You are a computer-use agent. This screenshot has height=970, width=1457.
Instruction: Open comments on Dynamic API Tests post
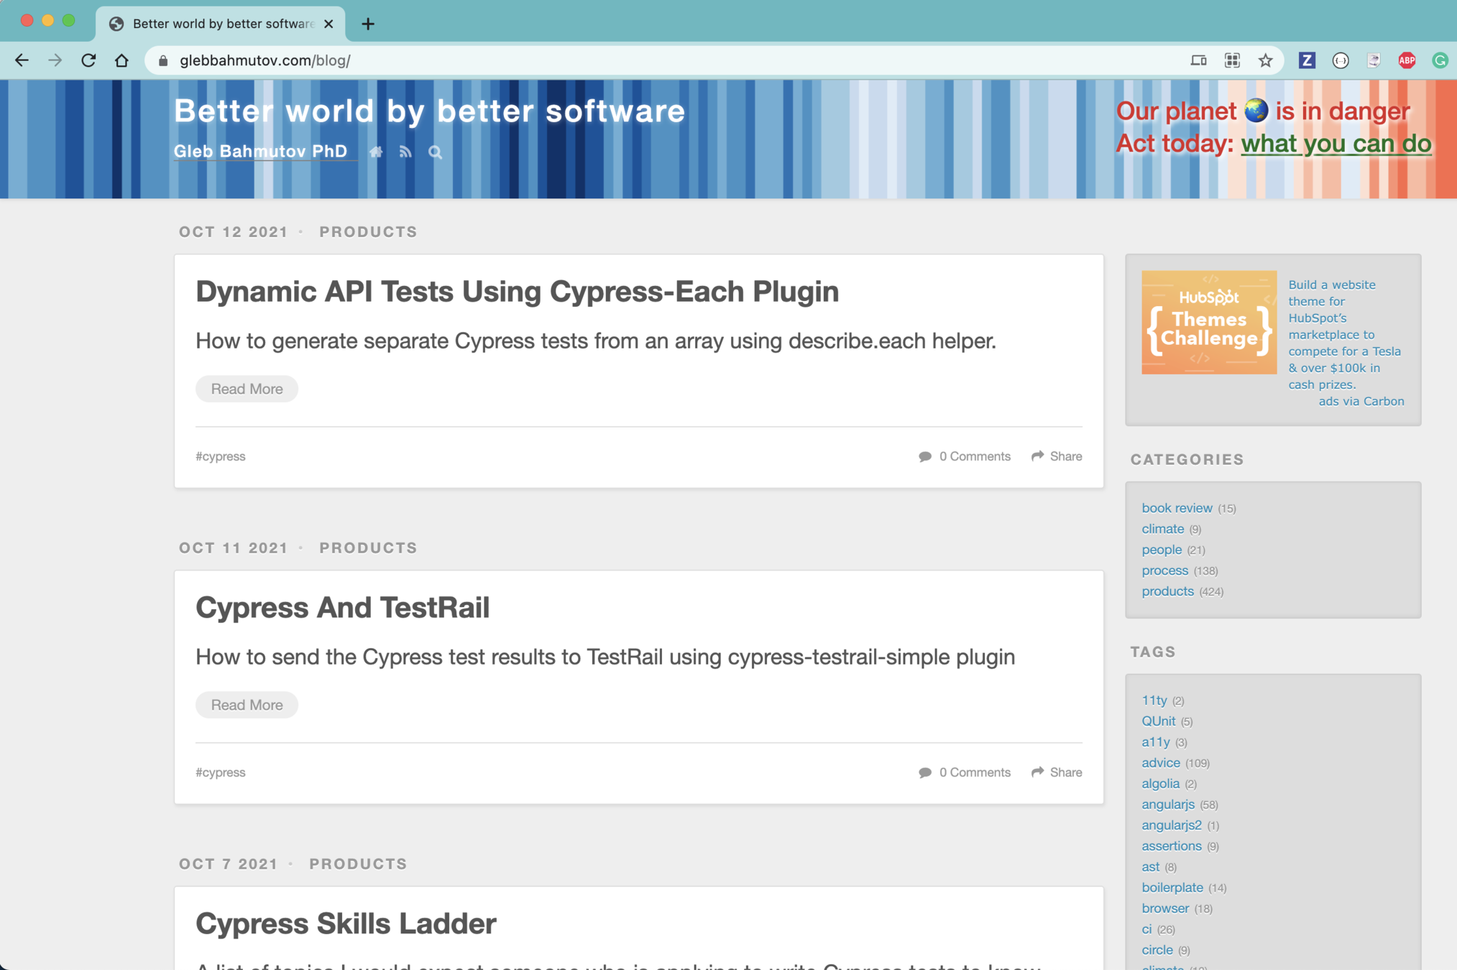[965, 456]
